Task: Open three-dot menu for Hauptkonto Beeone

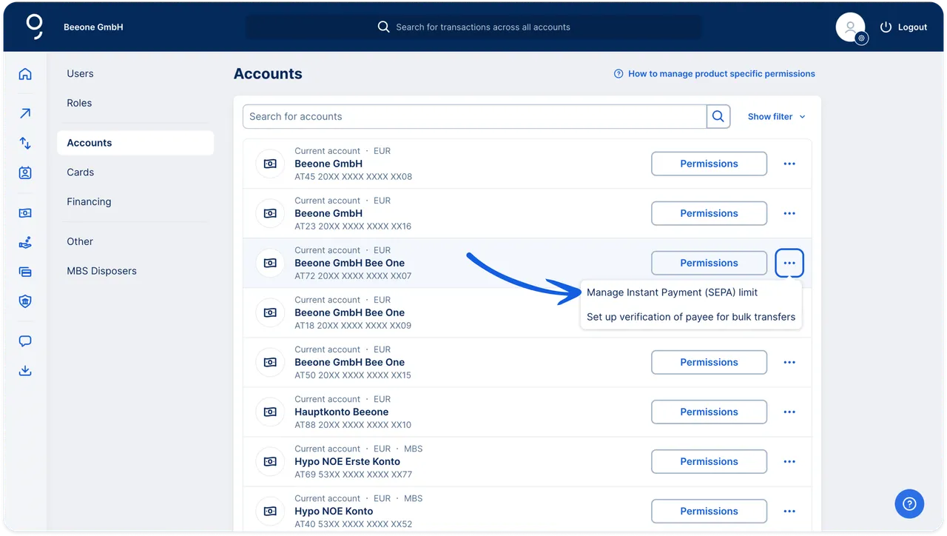Action: click(789, 412)
